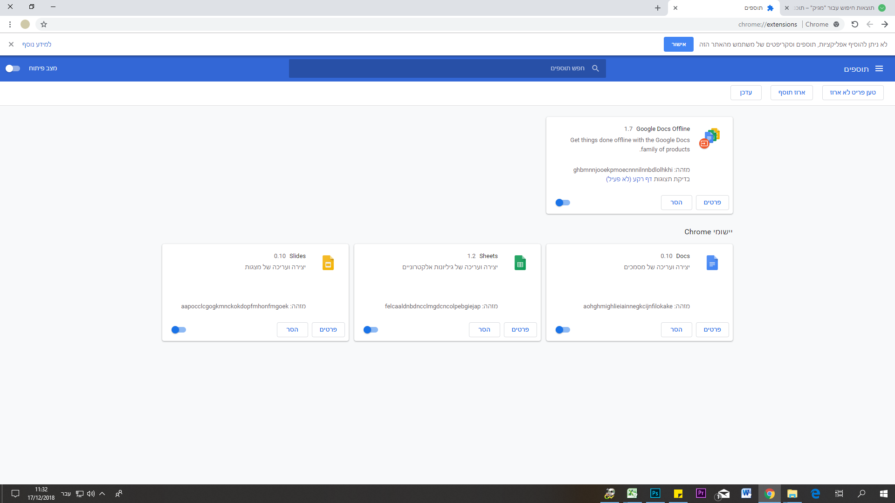Close the search results tab

(787, 8)
